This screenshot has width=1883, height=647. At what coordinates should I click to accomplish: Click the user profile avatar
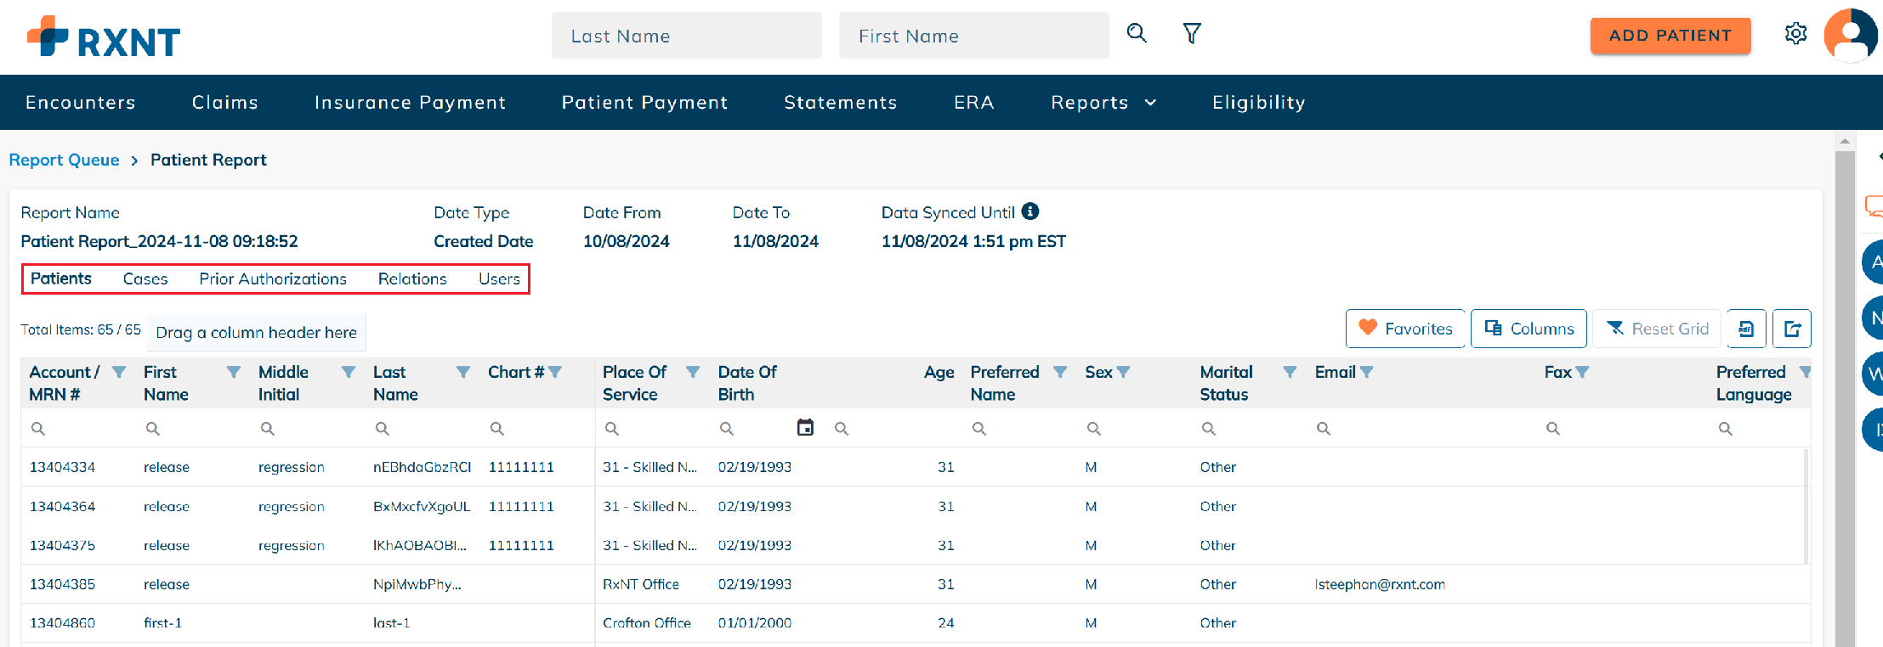(x=1850, y=35)
